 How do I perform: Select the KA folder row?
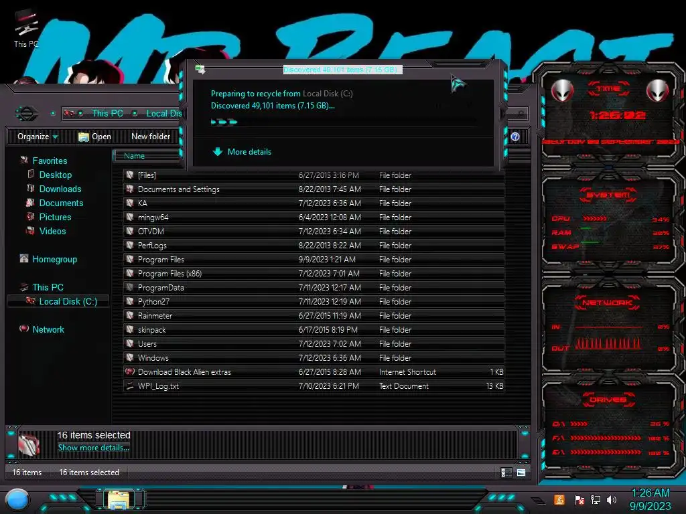pos(314,203)
